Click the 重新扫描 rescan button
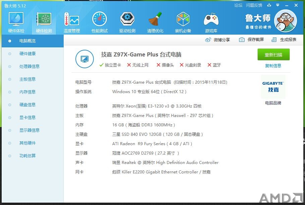 point(273,55)
